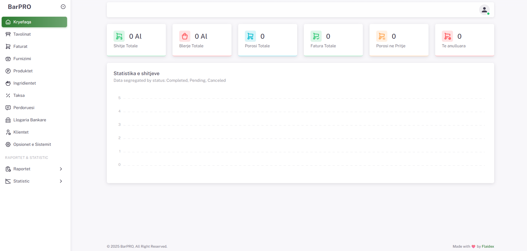Click the Shitje Totale label
Viewport: 527px width, 251px height.
[125, 46]
